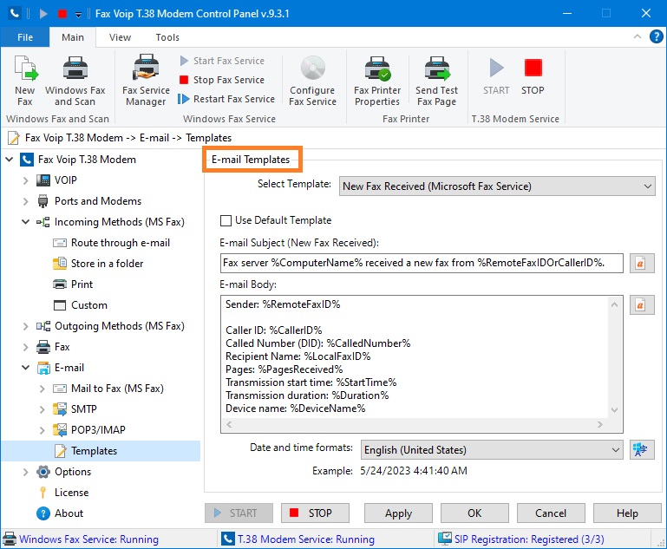Select Route through e-mail item
Viewport: 667px width, 549px height.
(111, 243)
